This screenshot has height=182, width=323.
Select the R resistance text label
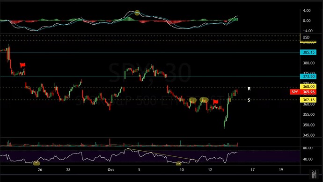[x=249, y=89]
